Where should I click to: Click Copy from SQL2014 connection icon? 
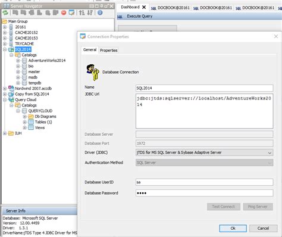click(x=11, y=94)
